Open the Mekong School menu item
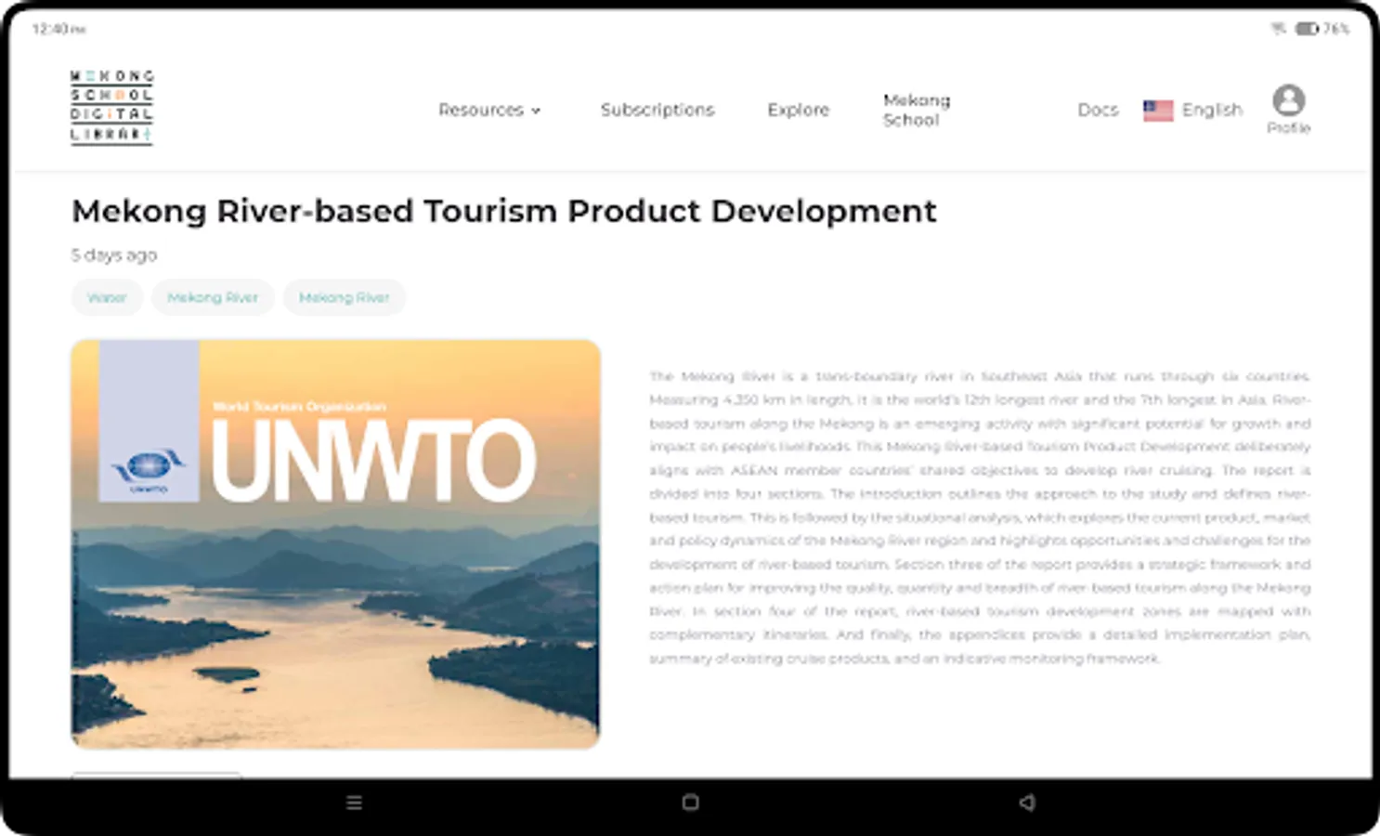 pyautogui.click(x=917, y=110)
